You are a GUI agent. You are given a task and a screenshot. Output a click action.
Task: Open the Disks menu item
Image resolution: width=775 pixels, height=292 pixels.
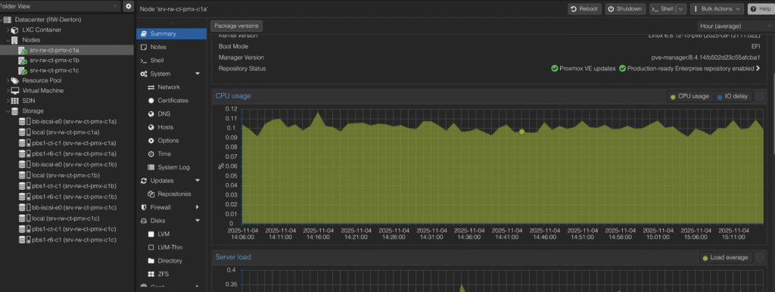point(172,221)
